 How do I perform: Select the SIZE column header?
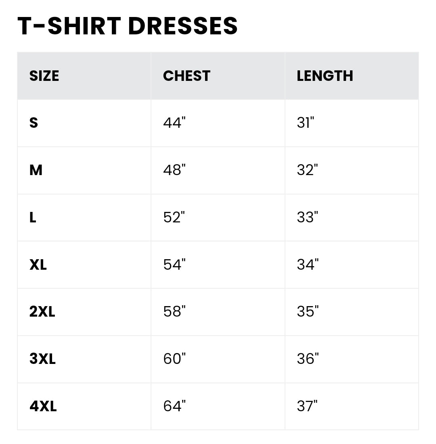point(44,76)
